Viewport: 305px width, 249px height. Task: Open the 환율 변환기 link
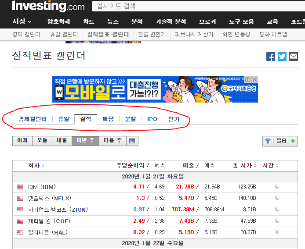point(152,35)
